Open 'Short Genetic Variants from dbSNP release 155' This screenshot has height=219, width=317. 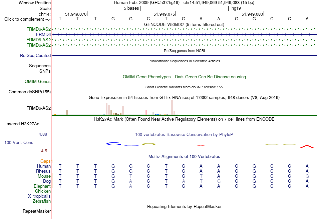coord(184,87)
